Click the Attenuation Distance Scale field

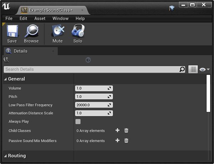[94, 113]
